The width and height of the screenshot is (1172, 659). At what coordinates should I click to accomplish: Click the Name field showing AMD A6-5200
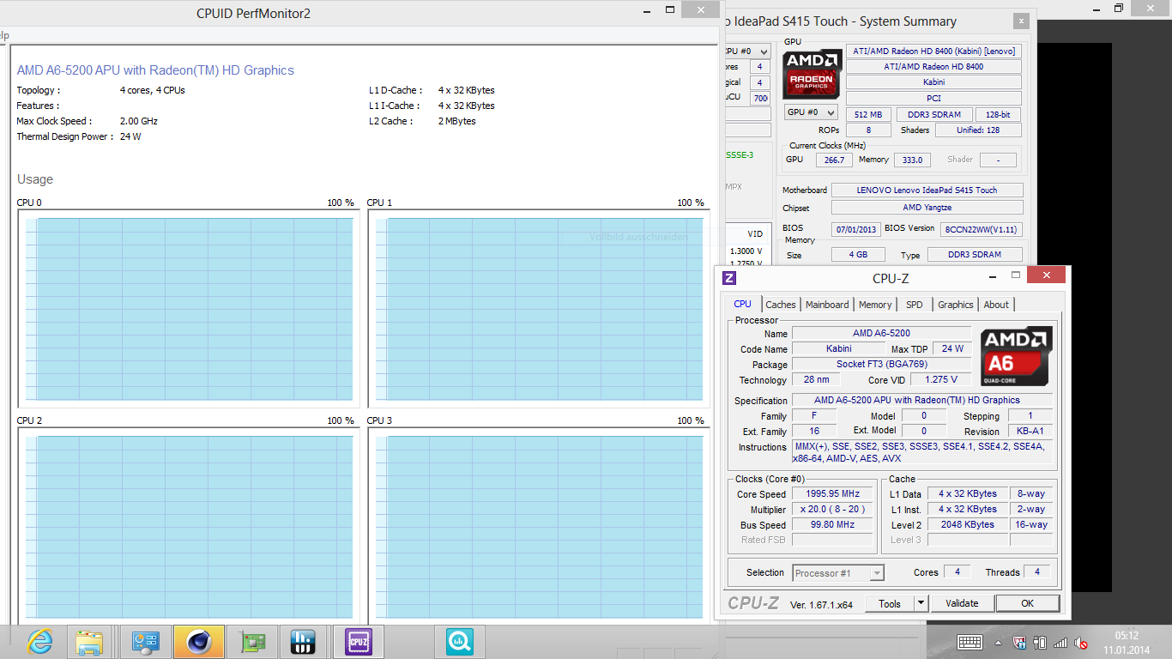point(881,333)
